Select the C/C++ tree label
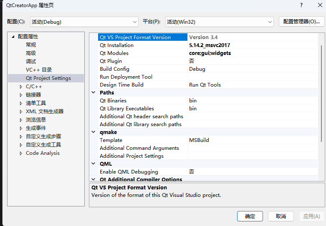 (x=34, y=87)
